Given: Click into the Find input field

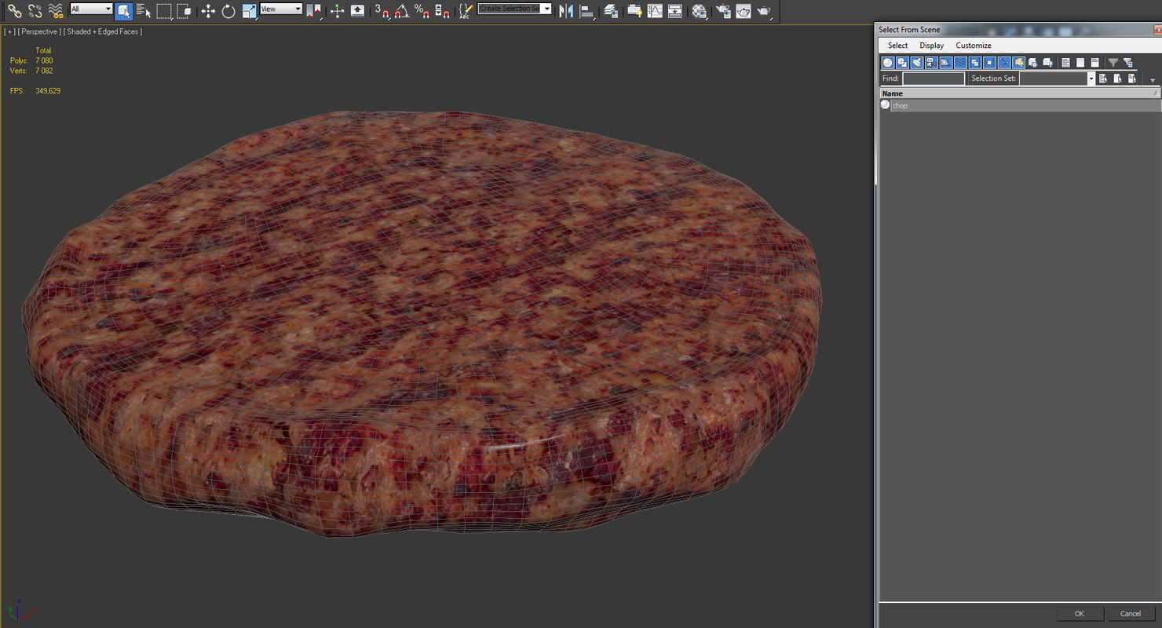Looking at the screenshot, I should click(x=934, y=78).
